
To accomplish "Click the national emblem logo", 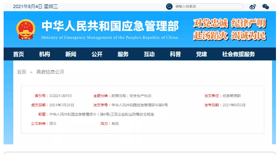I will tap(26, 29).
